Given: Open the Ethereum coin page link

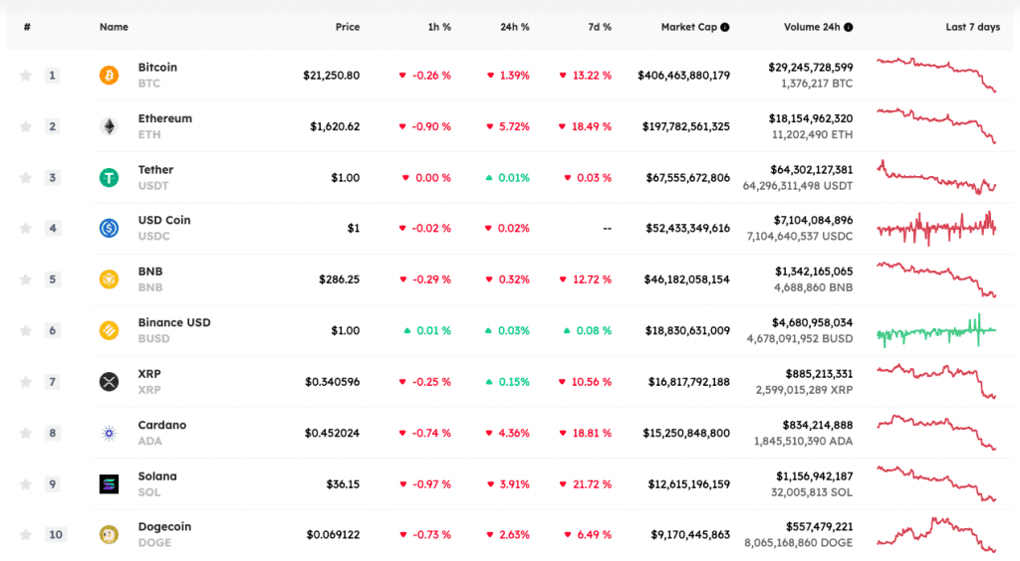Looking at the screenshot, I should coord(164,118).
